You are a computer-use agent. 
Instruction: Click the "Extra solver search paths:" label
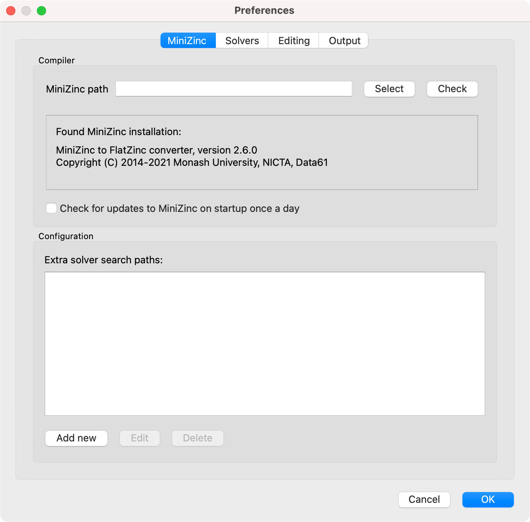click(103, 260)
